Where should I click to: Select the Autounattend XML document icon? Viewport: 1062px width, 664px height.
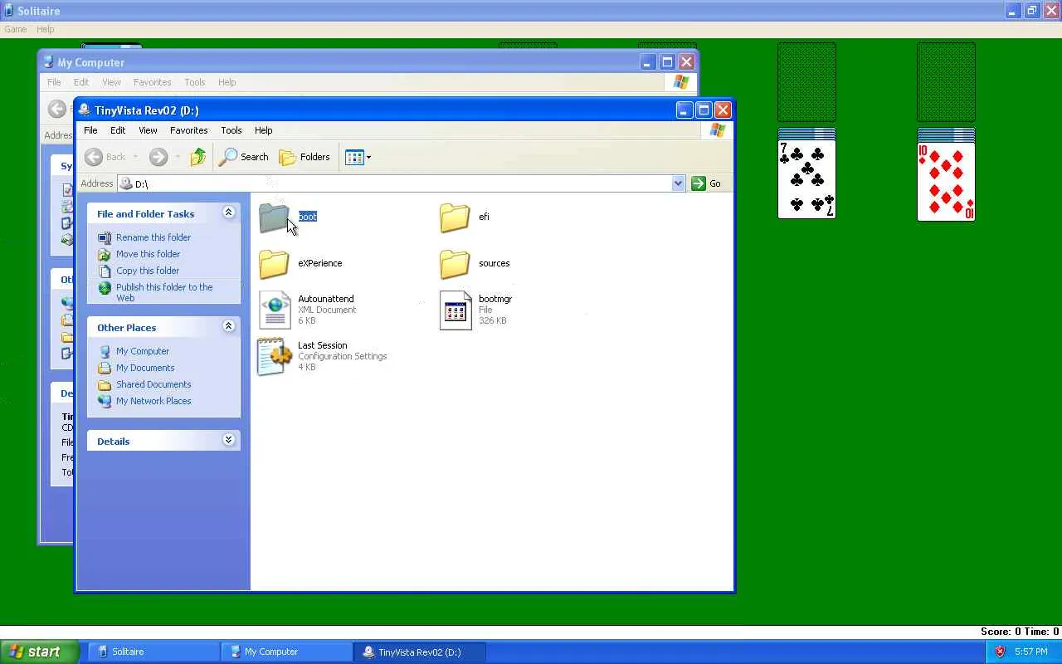point(275,310)
